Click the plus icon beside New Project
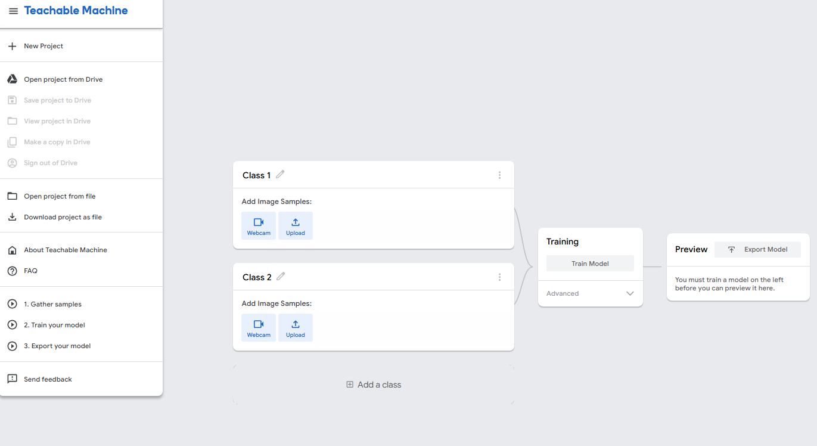This screenshot has width=817, height=446. pos(12,46)
